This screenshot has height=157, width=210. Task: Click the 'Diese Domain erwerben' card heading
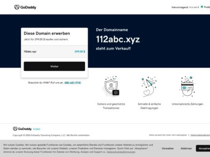47,33
